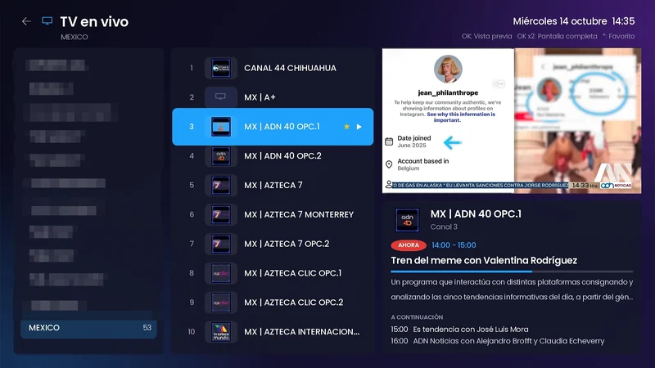Click OK x2: Pantalla completa hint

click(557, 36)
